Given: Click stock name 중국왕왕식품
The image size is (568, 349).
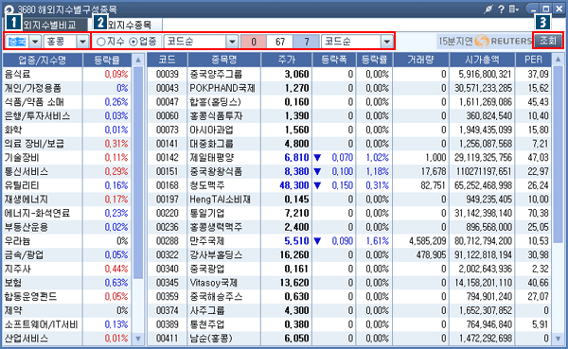Looking at the screenshot, I should click(216, 171).
